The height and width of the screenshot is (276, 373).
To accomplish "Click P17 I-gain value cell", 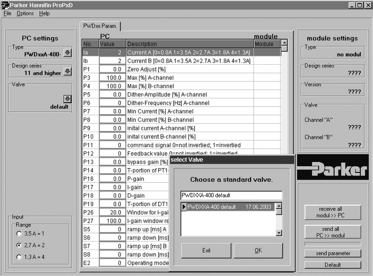I will [112, 187].
